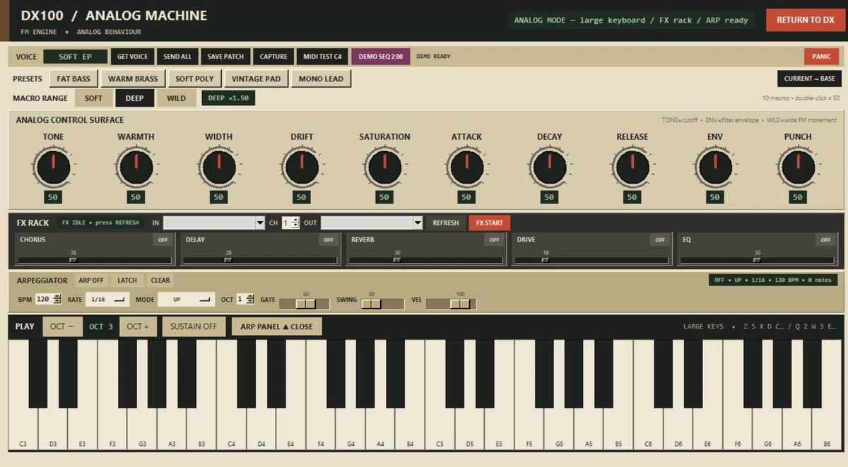Screen dimensions: 848x467
Task: Toggle the CHORUS effect OFF switch
Action: point(163,240)
